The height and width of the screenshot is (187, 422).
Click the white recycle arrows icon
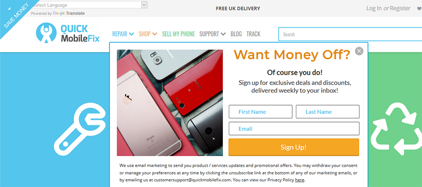[x=396, y=129]
